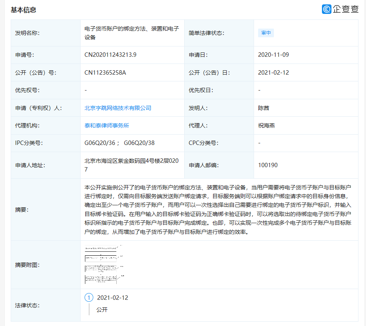This screenshot has width=366, height=326.
Task: Click timeline marker 1 in 法律状态
Action: click(89, 298)
